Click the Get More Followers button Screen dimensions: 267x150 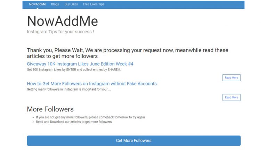point(133,141)
